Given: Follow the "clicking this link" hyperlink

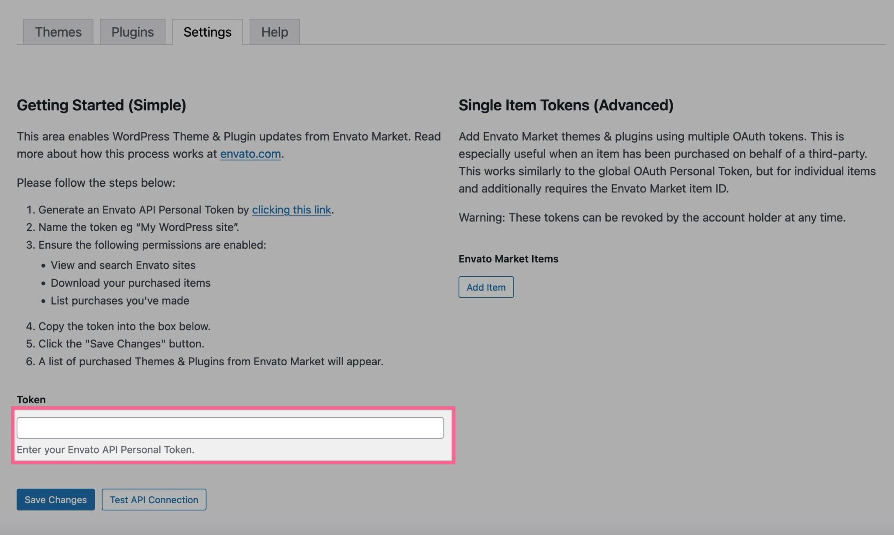Looking at the screenshot, I should [x=292, y=210].
